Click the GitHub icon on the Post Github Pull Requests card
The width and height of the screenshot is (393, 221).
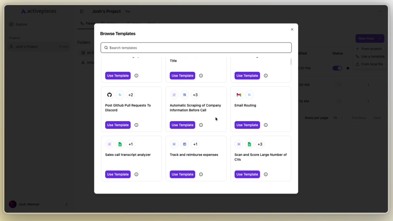coord(110,95)
